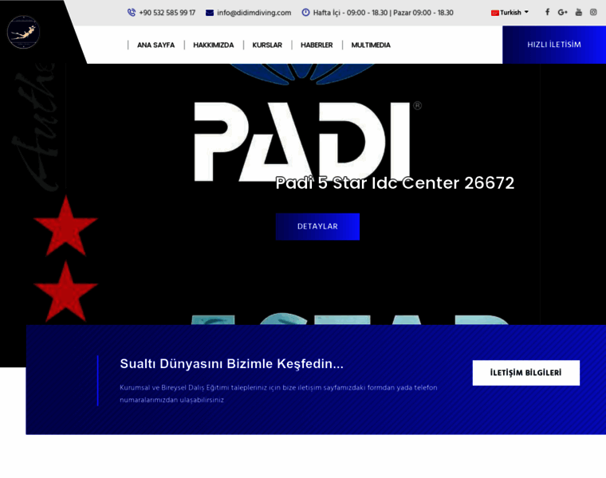Click the HIZLI İLETİŞİM button

(554, 45)
